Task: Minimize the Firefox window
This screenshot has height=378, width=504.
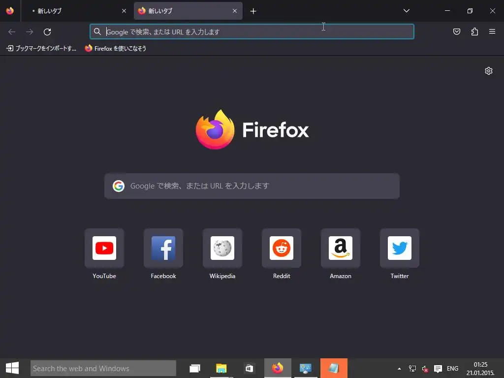Action: pyautogui.click(x=447, y=11)
